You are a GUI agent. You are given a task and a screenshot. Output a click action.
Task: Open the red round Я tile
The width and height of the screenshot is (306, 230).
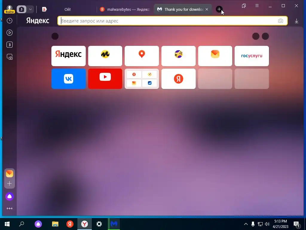[178, 79]
